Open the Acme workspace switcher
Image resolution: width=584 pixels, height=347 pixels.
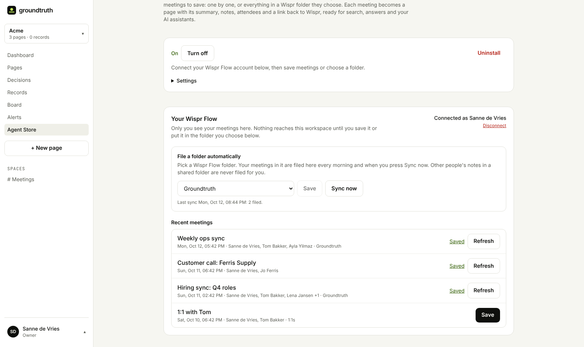[46, 34]
